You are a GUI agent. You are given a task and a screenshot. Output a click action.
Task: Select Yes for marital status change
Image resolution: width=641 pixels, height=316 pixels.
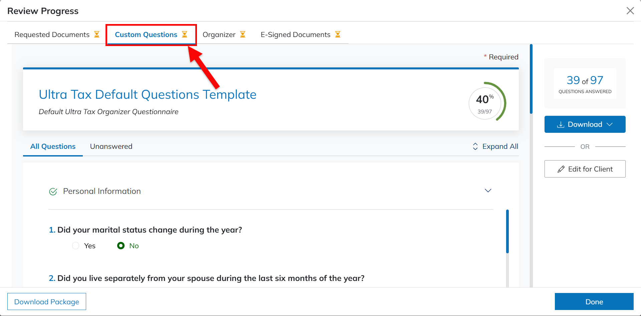pos(76,246)
